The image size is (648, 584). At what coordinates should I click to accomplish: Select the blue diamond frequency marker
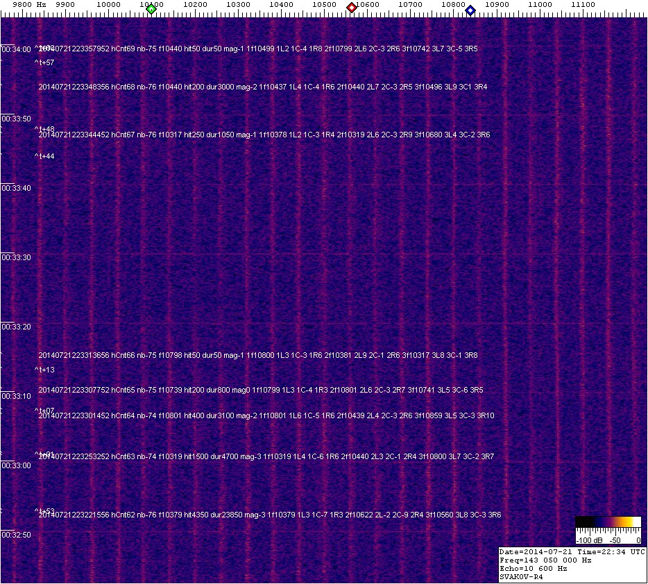(470, 10)
